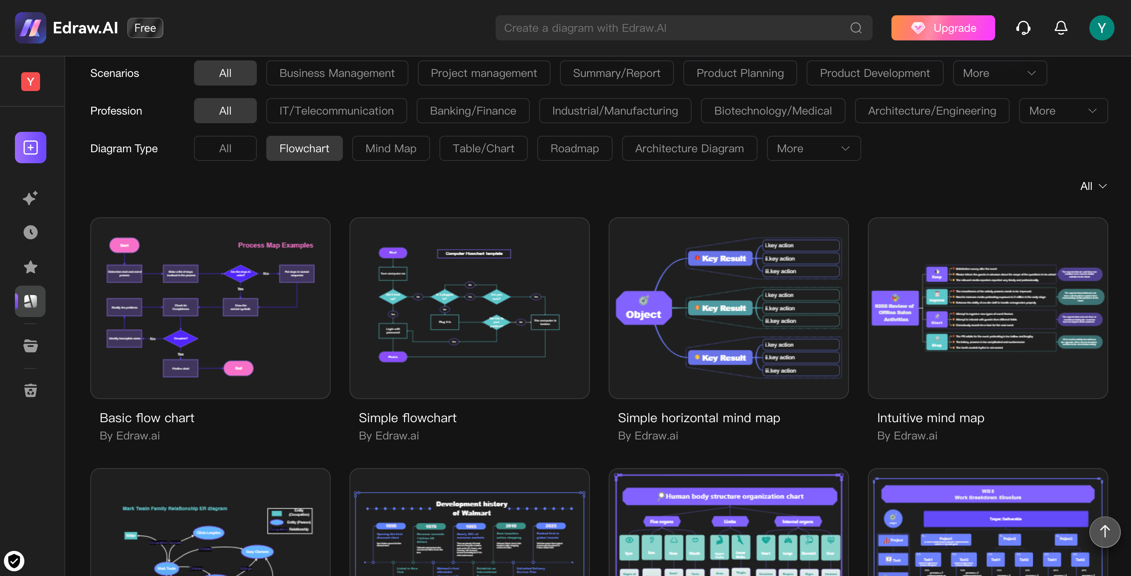The width and height of the screenshot is (1131, 576).
Task: Select the Business Management scenario tab
Action: (x=337, y=72)
